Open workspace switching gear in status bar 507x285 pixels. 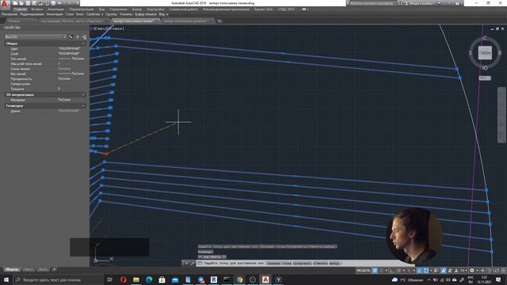point(472,271)
